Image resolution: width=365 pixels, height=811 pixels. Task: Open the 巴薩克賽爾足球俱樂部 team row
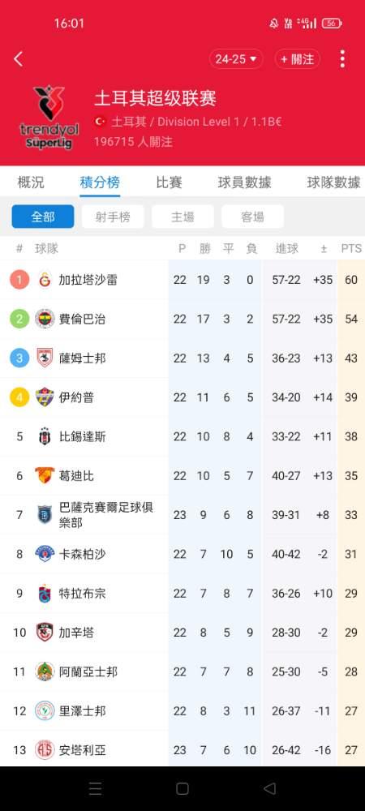[x=182, y=515]
